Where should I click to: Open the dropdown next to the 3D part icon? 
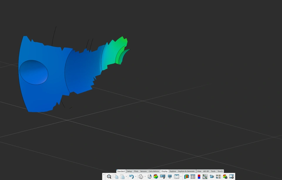(145, 176)
